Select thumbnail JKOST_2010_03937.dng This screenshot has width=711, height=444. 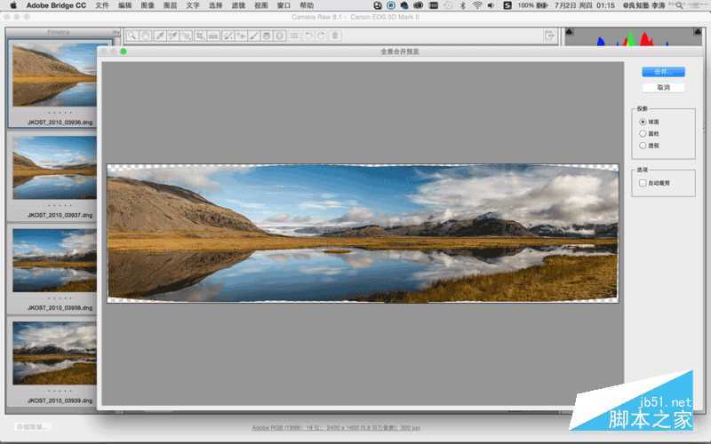54,168
